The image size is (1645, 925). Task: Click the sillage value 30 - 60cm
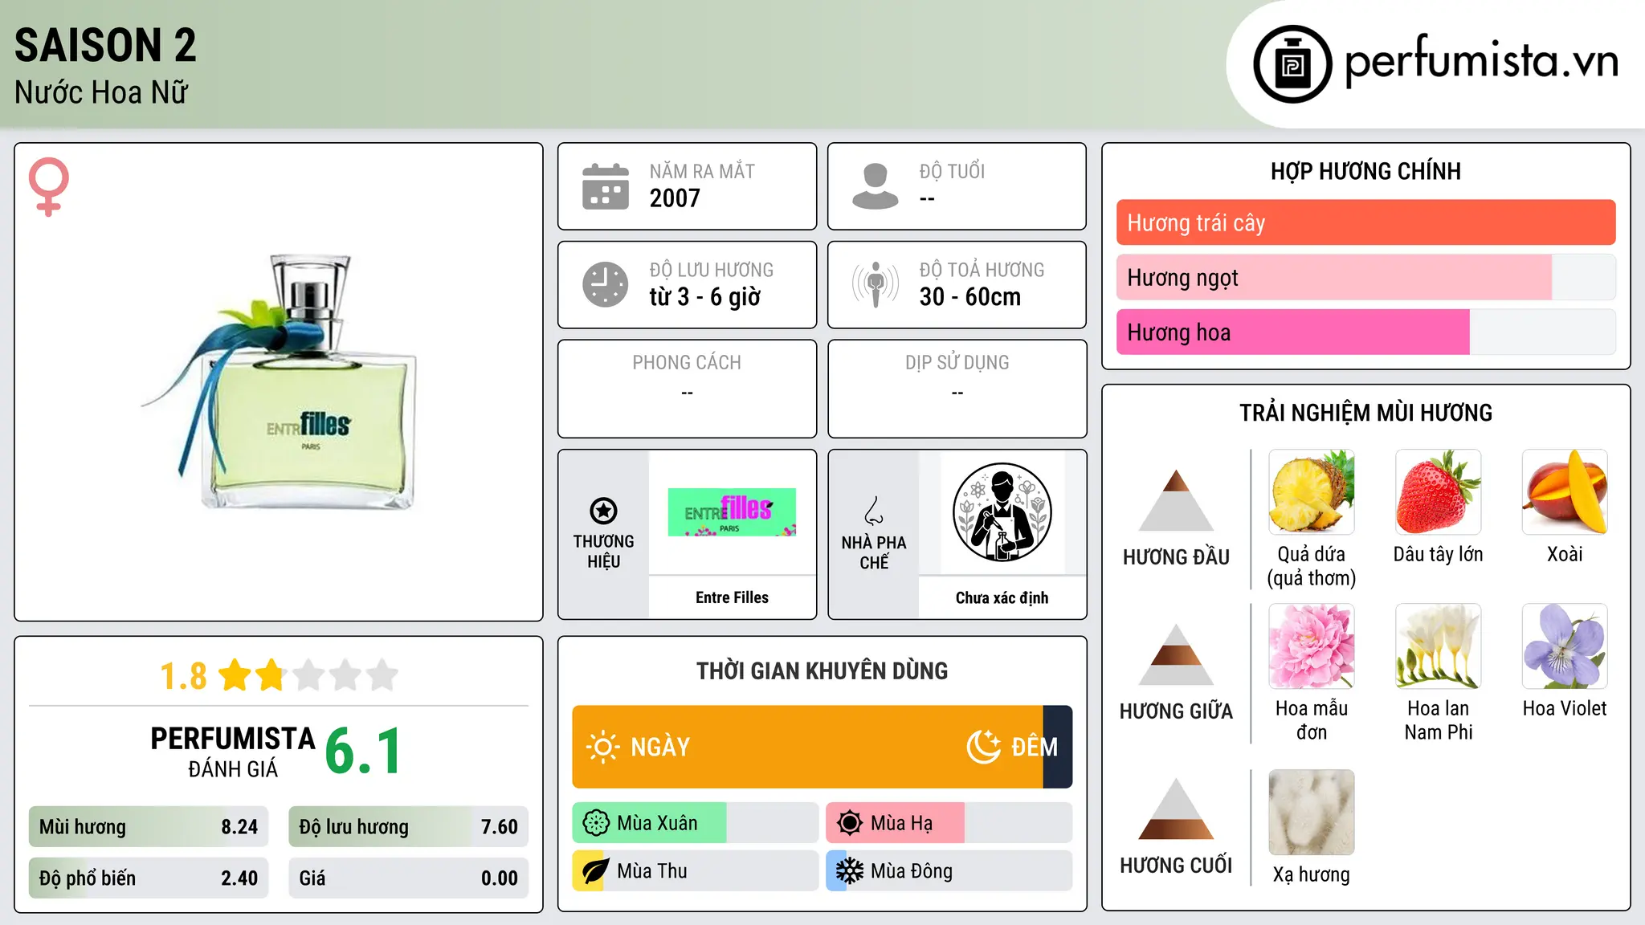click(x=970, y=297)
